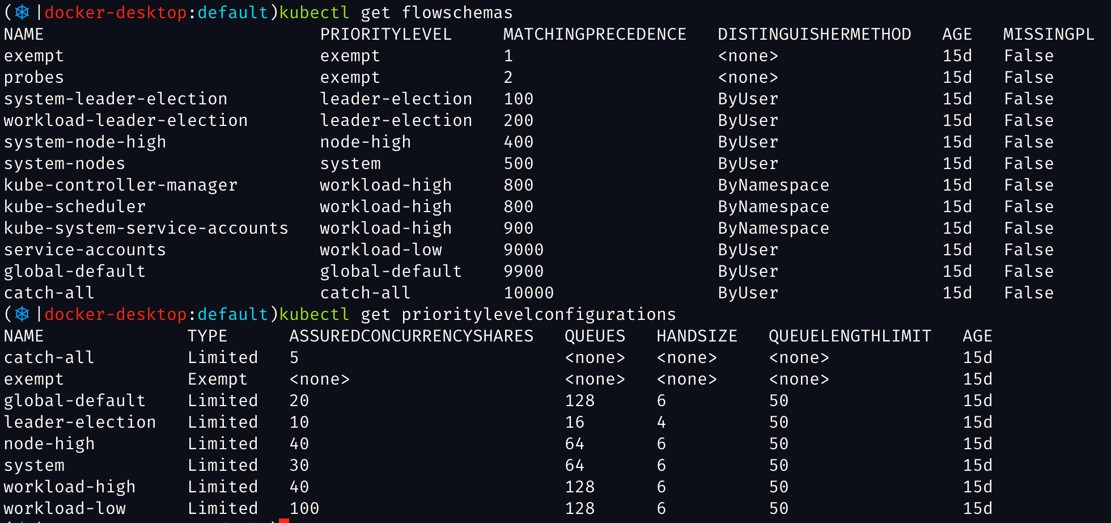1111x523 pixels.
Task: Click the QUEUELENGTHLIMIT column header
Action: click(x=850, y=336)
